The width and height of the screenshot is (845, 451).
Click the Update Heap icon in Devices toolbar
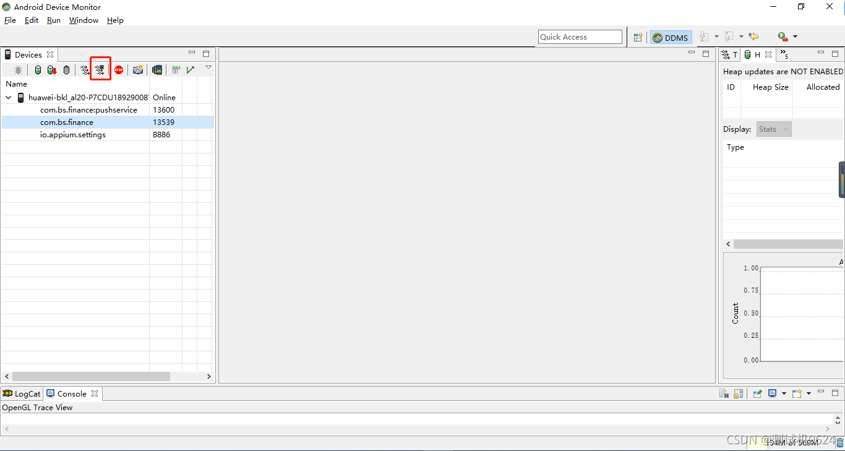(x=38, y=70)
